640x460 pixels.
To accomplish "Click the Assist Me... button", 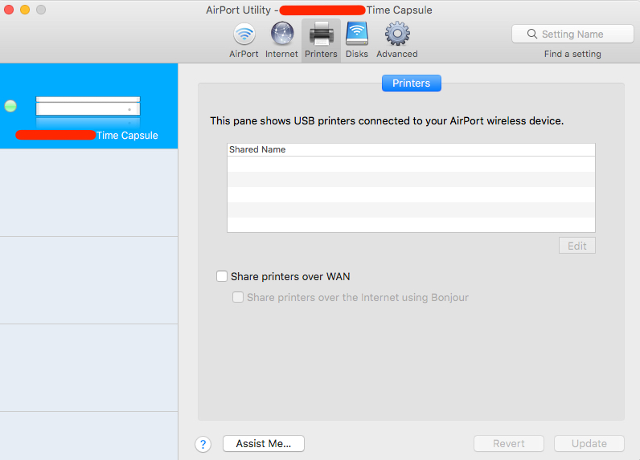I will (x=264, y=444).
